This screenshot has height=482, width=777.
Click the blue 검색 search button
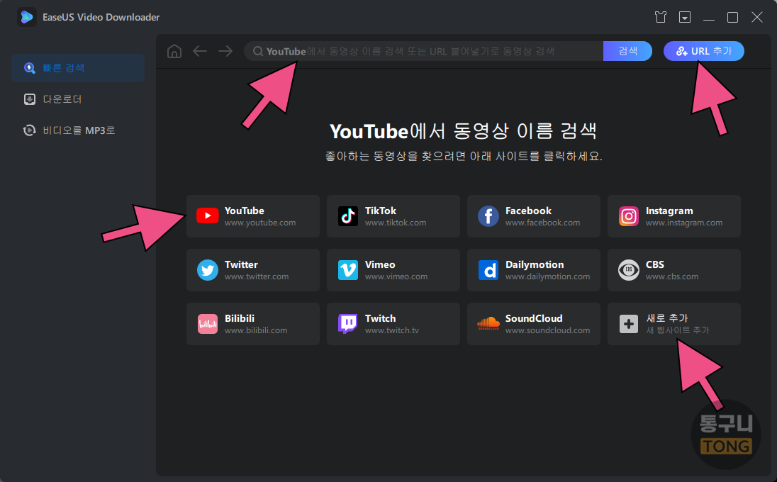pyautogui.click(x=627, y=51)
